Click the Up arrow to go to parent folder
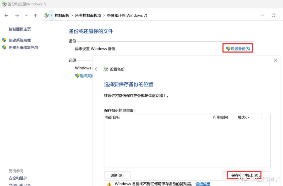The height and width of the screenshot is (186, 283). [35, 15]
